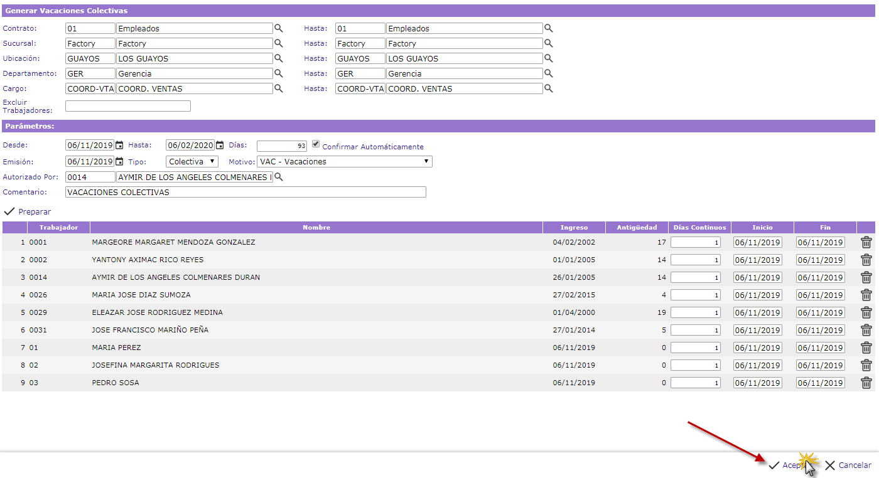Viewport: 879px width, 478px height.
Task: Open the calendar icon for Hasta date 06/02/2020
Action: pyautogui.click(x=220, y=146)
